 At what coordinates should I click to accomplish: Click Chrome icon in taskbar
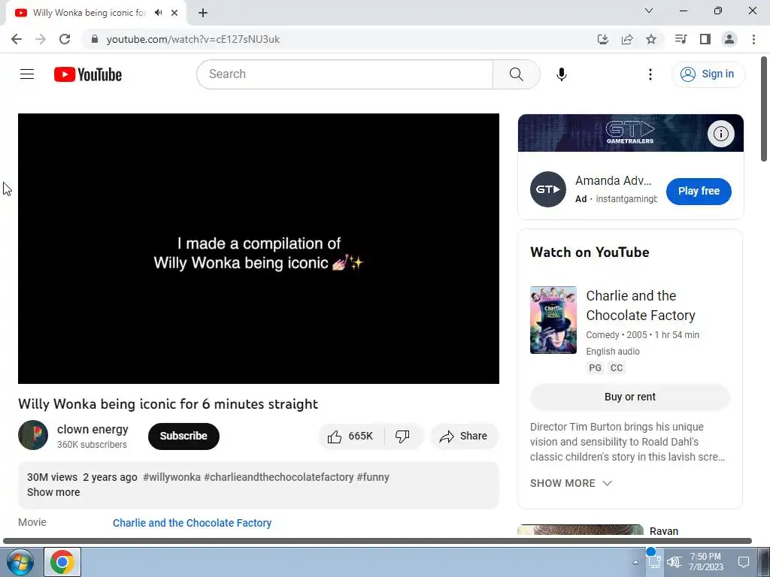click(62, 562)
